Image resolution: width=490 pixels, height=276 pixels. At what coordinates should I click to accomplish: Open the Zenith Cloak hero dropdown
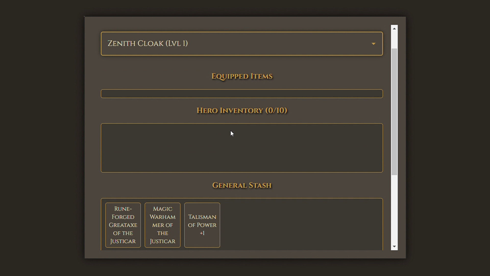pos(241,43)
